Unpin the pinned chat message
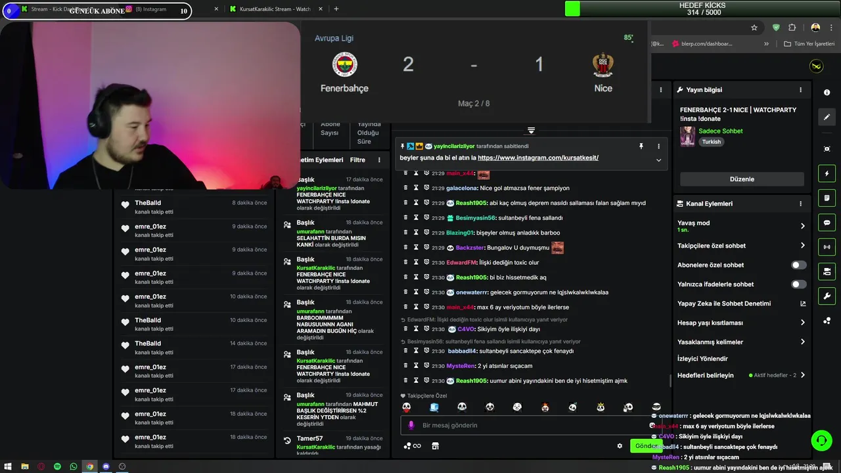Image resolution: width=841 pixels, height=473 pixels. click(641, 146)
